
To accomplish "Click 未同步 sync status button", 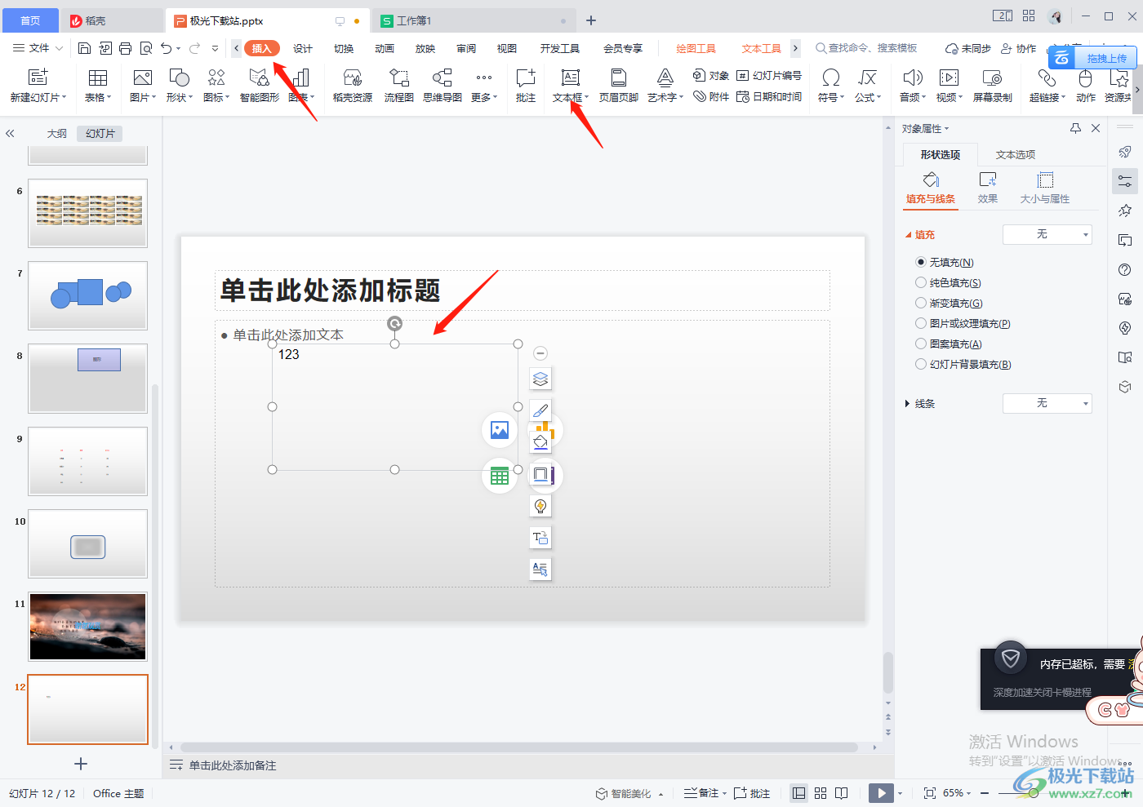I will [x=968, y=48].
